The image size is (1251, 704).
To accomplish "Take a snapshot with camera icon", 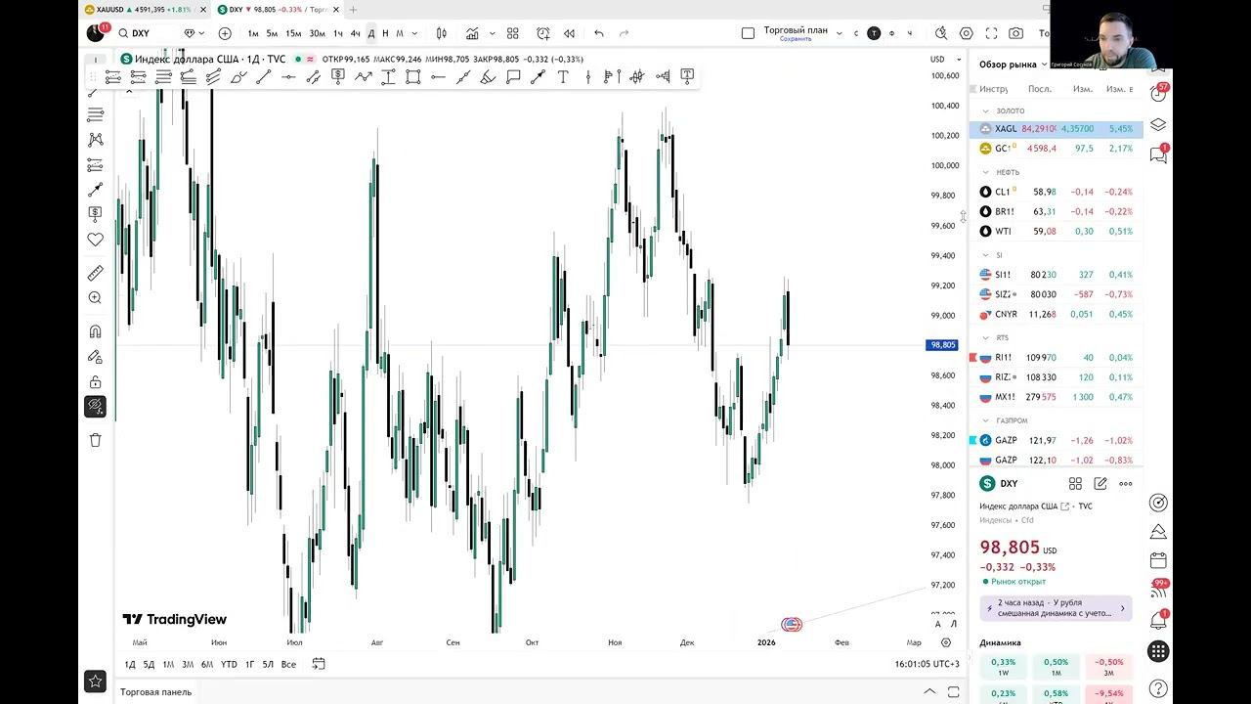I will click(1016, 33).
